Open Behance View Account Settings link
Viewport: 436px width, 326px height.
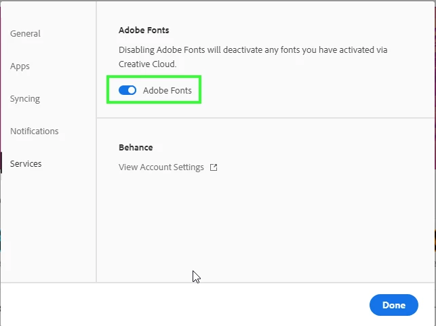click(161, 167)
